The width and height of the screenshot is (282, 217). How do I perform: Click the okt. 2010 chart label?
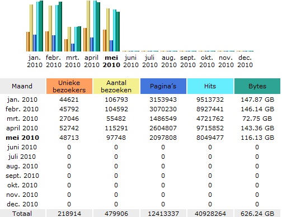[x=207, y=61]
